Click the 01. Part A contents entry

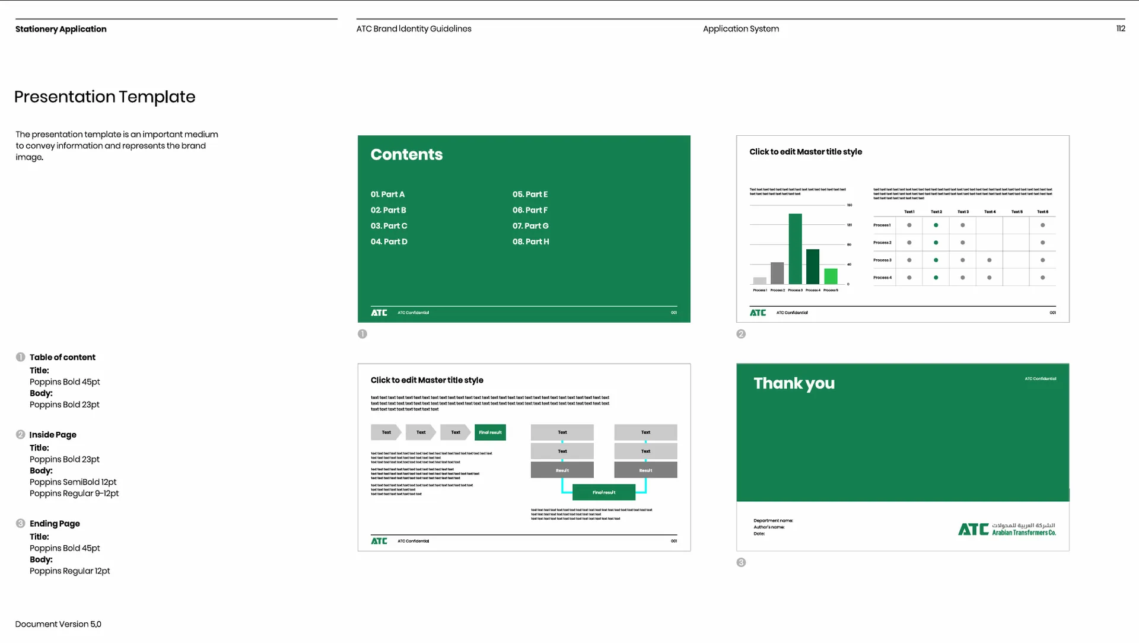pyautogui.click(x=388, y=195)
